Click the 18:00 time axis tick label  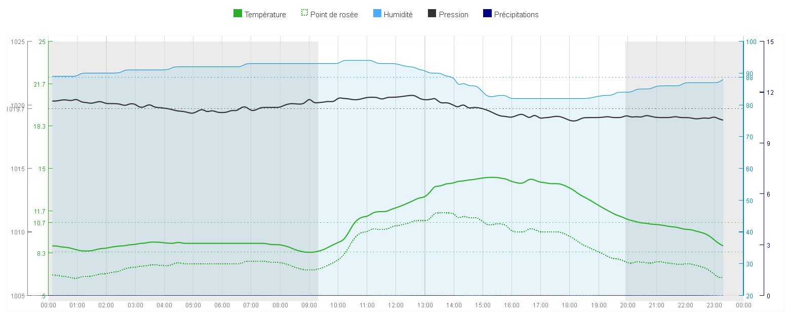pyautogui.click(x=570, y=305)
